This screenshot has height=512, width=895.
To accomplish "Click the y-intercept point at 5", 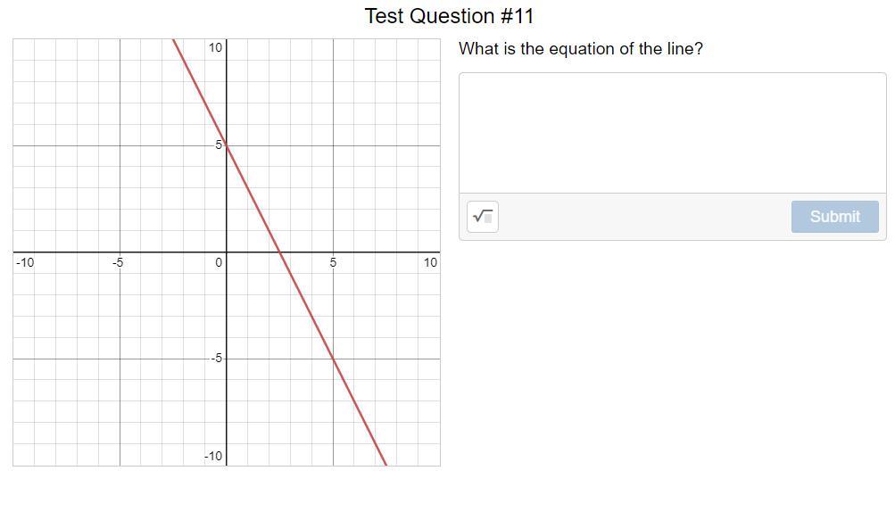I will point(227,145).
